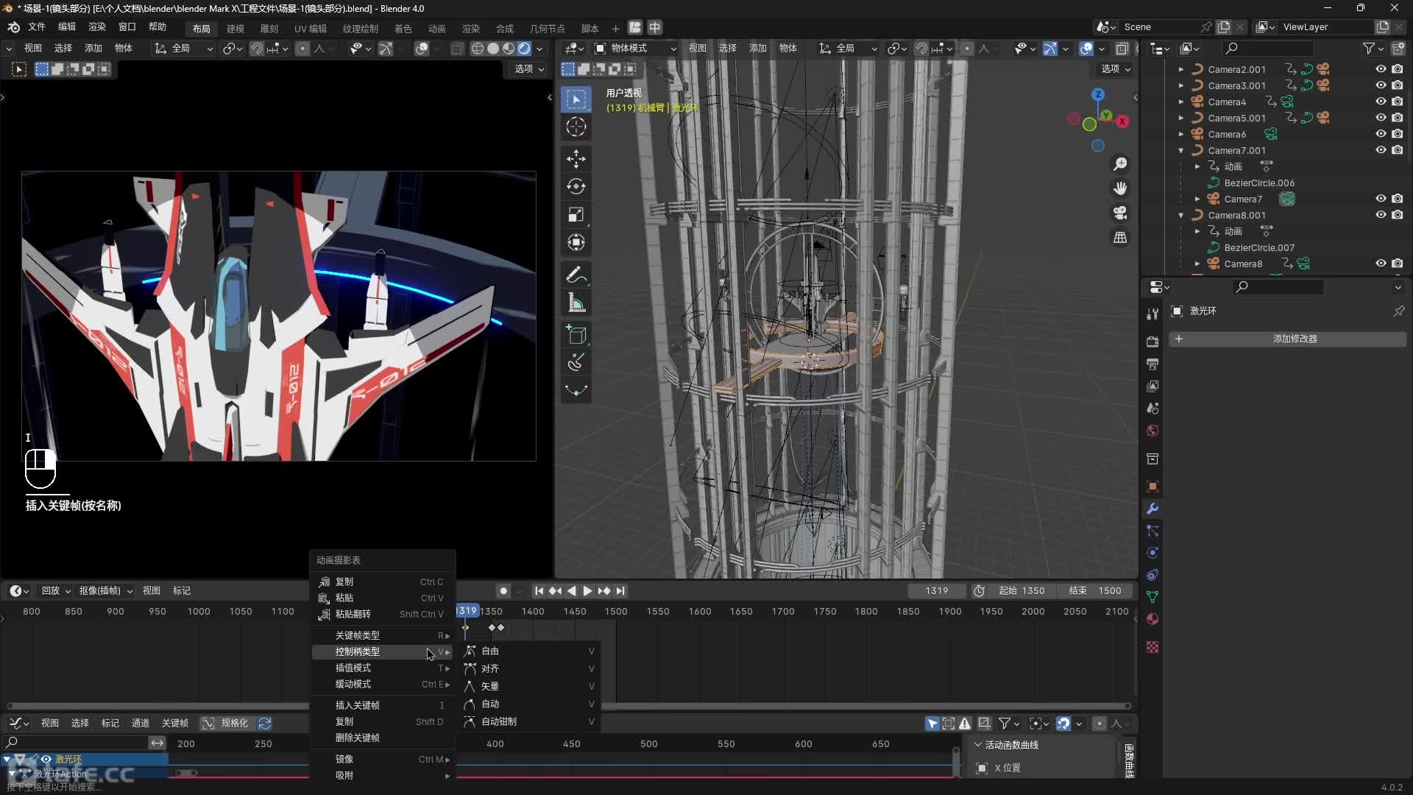Open the Render properties tab
1413x795 pixels.
[1152, 342]
